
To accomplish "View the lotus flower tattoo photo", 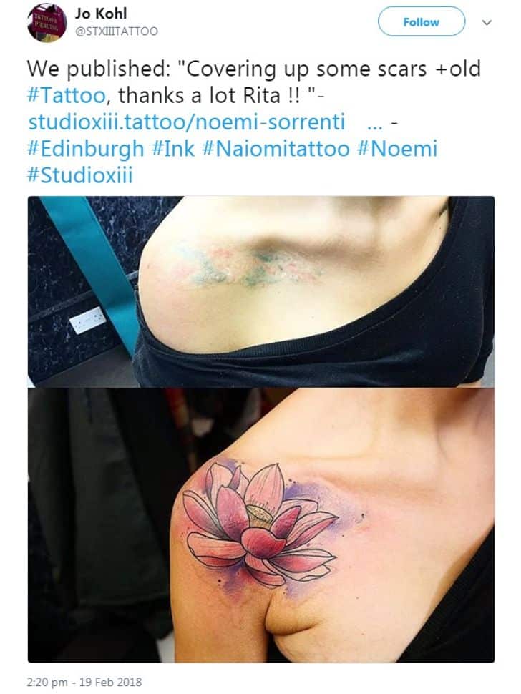I will pyautogui.click(x=261, y=525).
